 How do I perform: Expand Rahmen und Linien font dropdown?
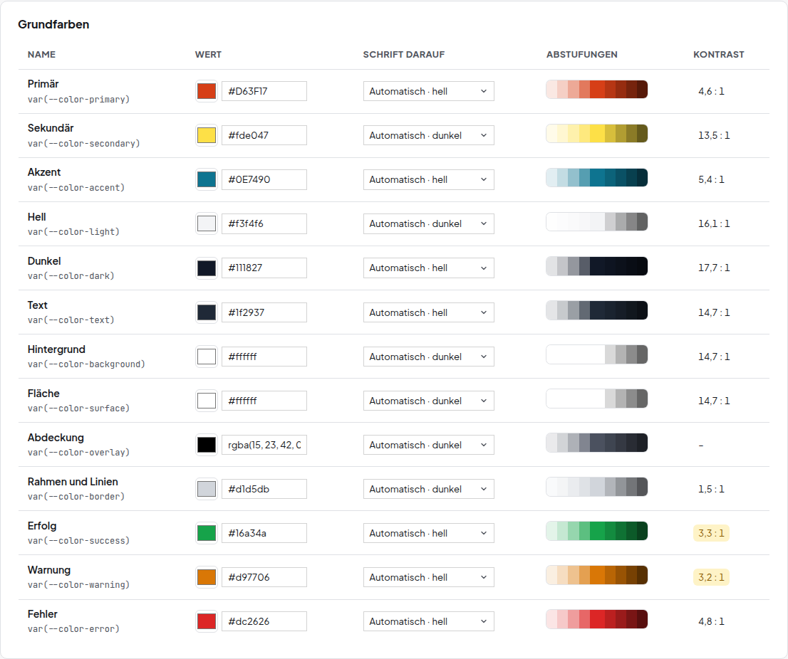pos(429,489)
